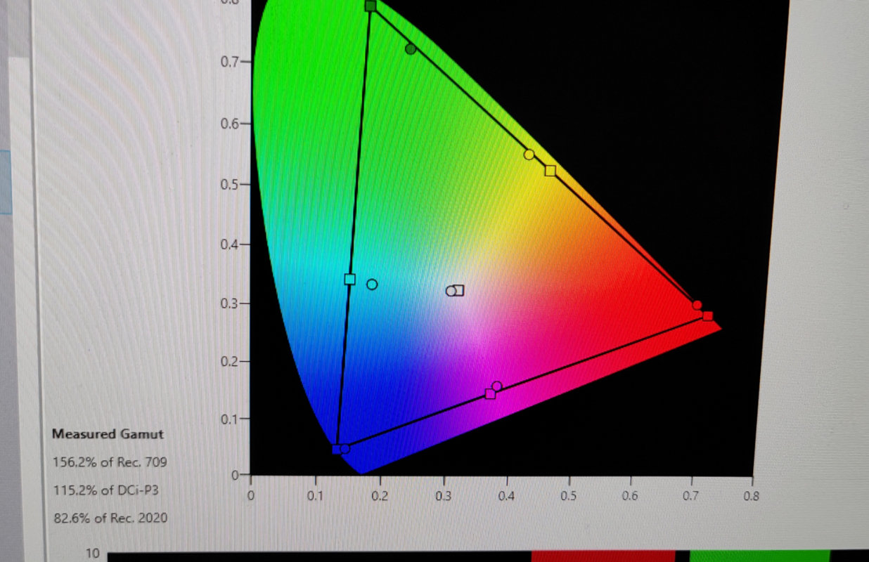Select the green measured circle marker
This screenshot has height=562, width=869.
pos(411,49)
